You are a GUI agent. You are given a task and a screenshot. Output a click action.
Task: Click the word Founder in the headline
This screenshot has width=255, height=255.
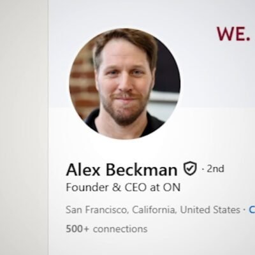pyautogui.click(x=87, y=187)
